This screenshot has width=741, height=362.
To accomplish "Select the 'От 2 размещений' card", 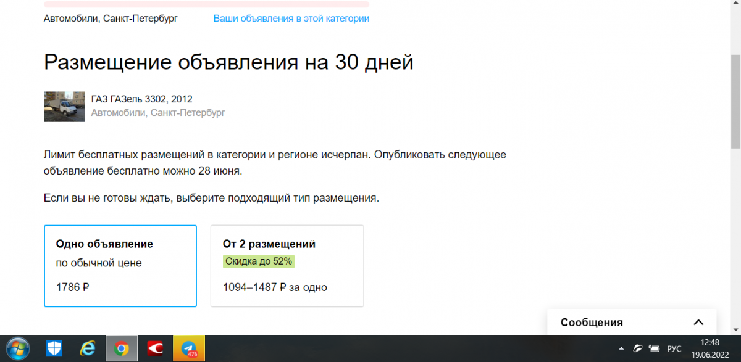I will (x=287, y=266).
